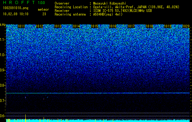Click the 'Receiving antenna' field label
This screenshot has width=192, height=122.
click(x=70, y=14)
